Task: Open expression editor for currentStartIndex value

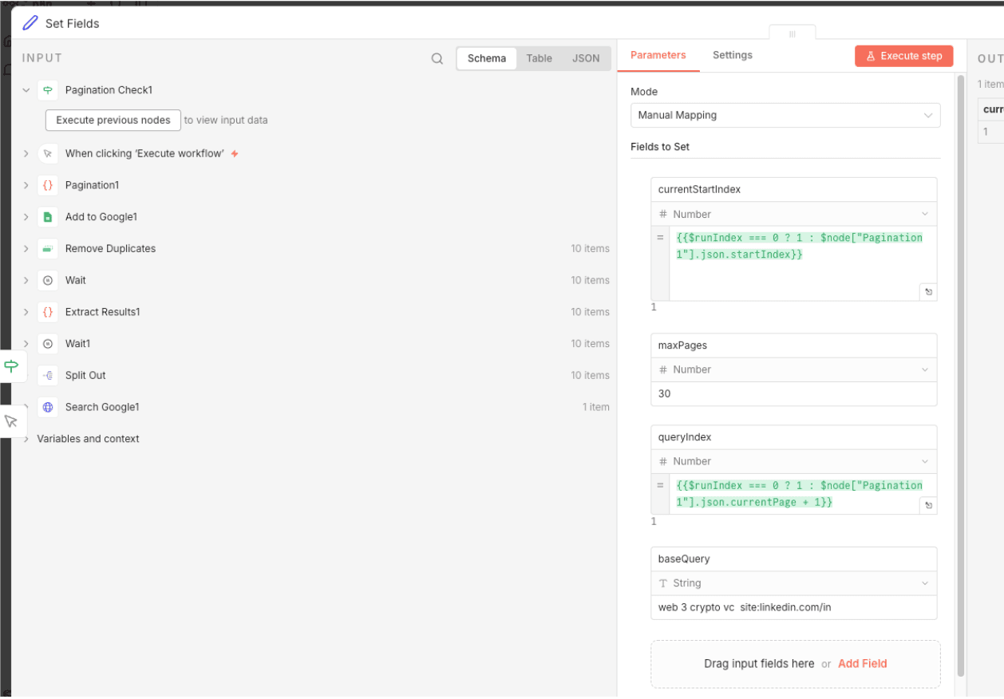Action: [928, 292]
